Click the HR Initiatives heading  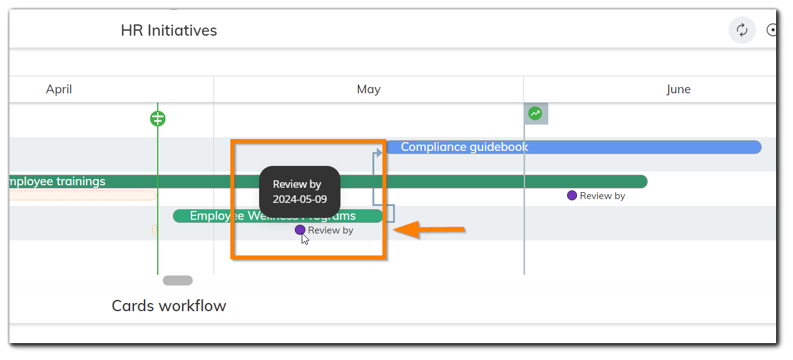169,30
